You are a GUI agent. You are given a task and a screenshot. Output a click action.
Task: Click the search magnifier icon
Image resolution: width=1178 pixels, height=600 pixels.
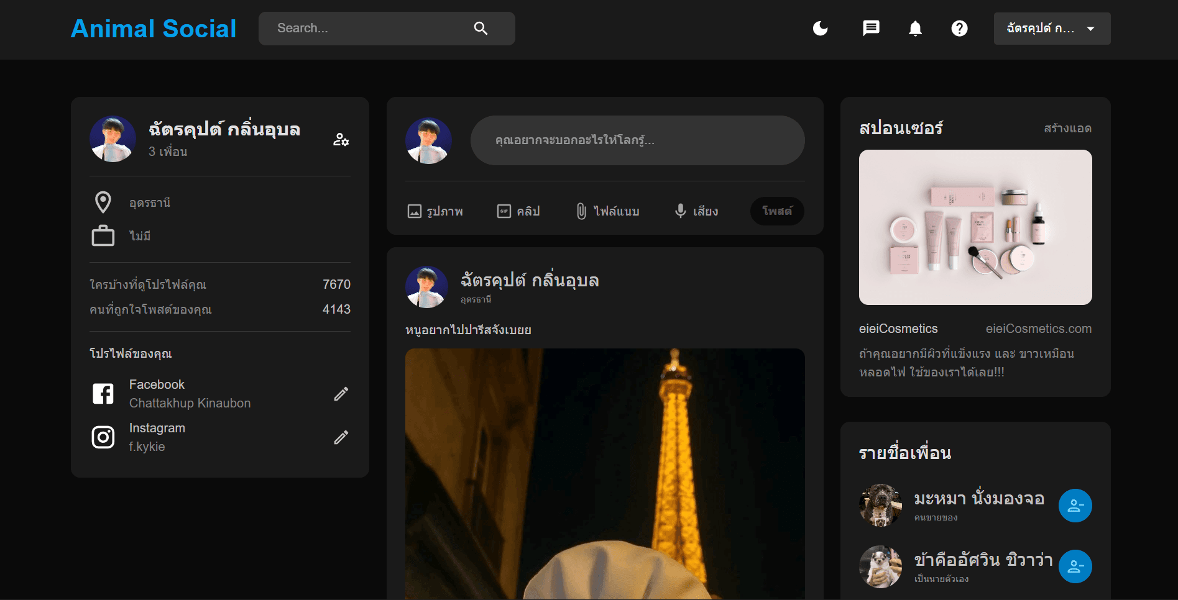click(481, 29)
